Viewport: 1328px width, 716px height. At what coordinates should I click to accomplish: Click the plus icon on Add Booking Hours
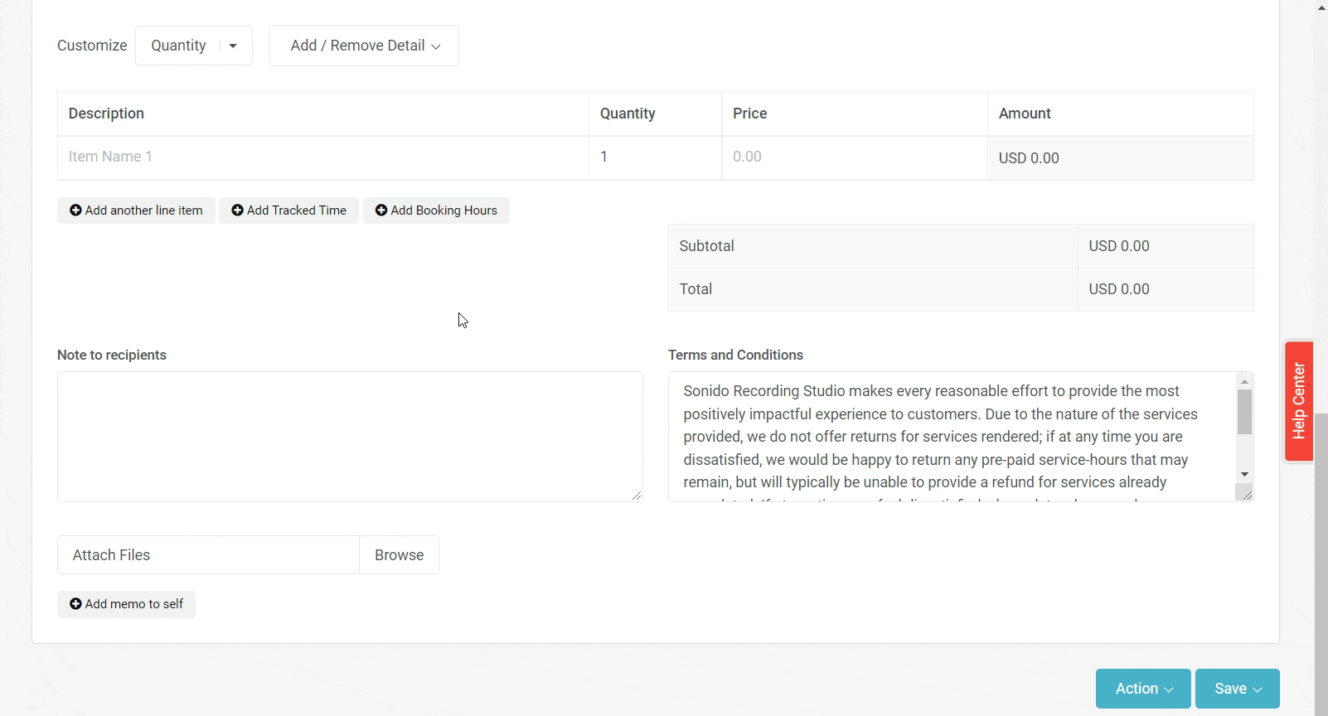[x=381, y=210]
